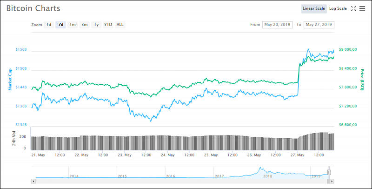This screenshot has height=189, width=372.
Task: Switch chart to Log Scale
Action: pos(338,8)
